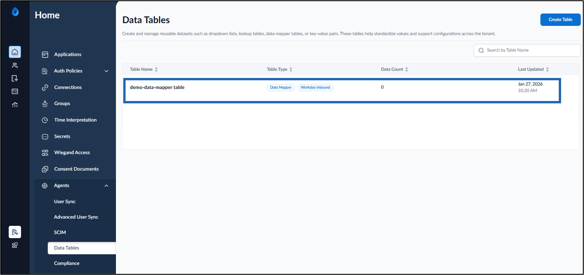Click the Data Mapper tag

click(281, 87)
